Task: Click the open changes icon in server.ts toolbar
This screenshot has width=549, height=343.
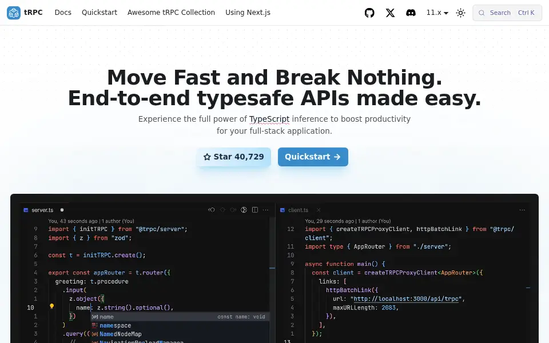Action: click(x=244, y=210)
